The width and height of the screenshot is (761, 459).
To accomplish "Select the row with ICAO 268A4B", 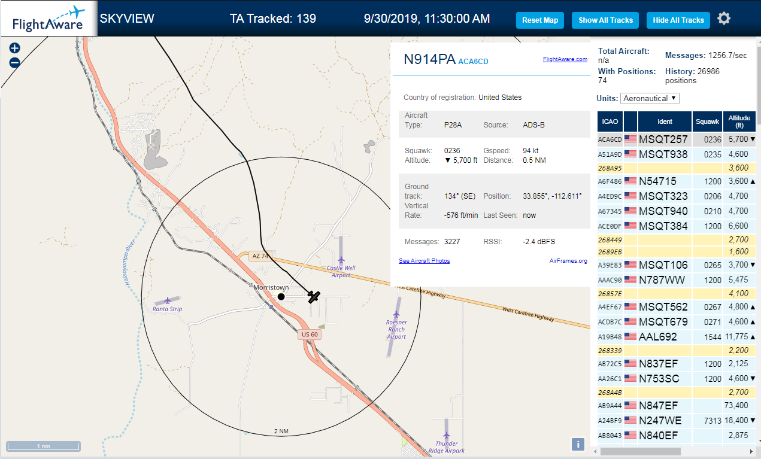I will click(x=677, y=392).
